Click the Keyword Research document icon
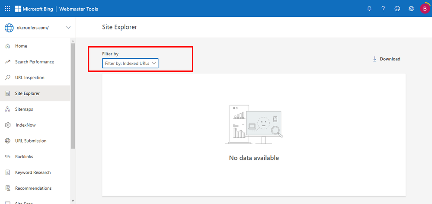 pyautogui.click(x=8, y=172)
